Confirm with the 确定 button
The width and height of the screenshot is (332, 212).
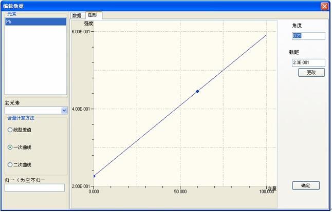pyautogui.click(x=305, y=185)
